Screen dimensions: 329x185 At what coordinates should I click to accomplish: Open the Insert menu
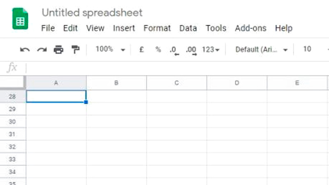click(124, 28)
